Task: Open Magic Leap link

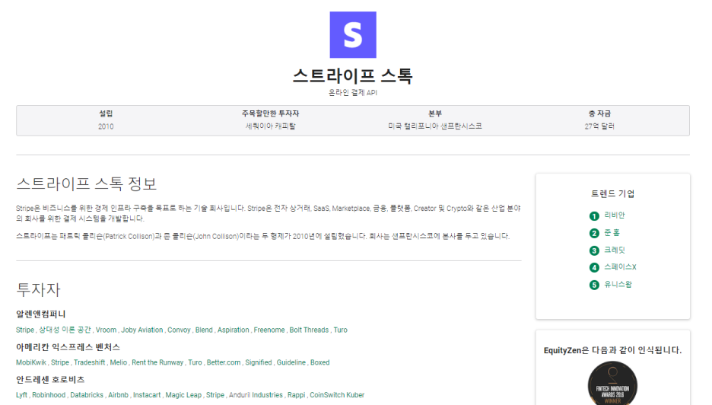Action: click(183, 395)
